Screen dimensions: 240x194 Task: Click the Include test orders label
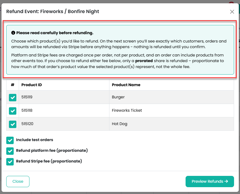34,140
